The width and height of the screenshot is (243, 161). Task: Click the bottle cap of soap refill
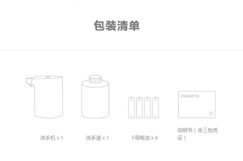click(x=95, y=79)
